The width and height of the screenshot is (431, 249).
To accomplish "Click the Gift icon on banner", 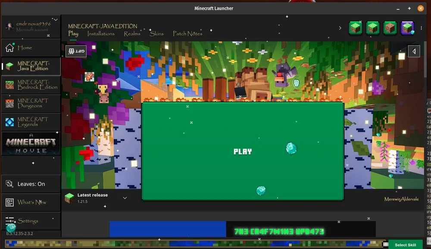I will [x=76, y=51].
